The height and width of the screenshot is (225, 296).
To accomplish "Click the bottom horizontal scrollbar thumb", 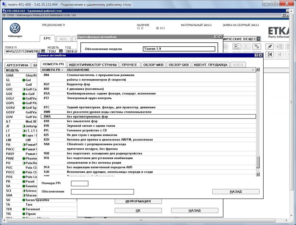I will coord(141,220).
